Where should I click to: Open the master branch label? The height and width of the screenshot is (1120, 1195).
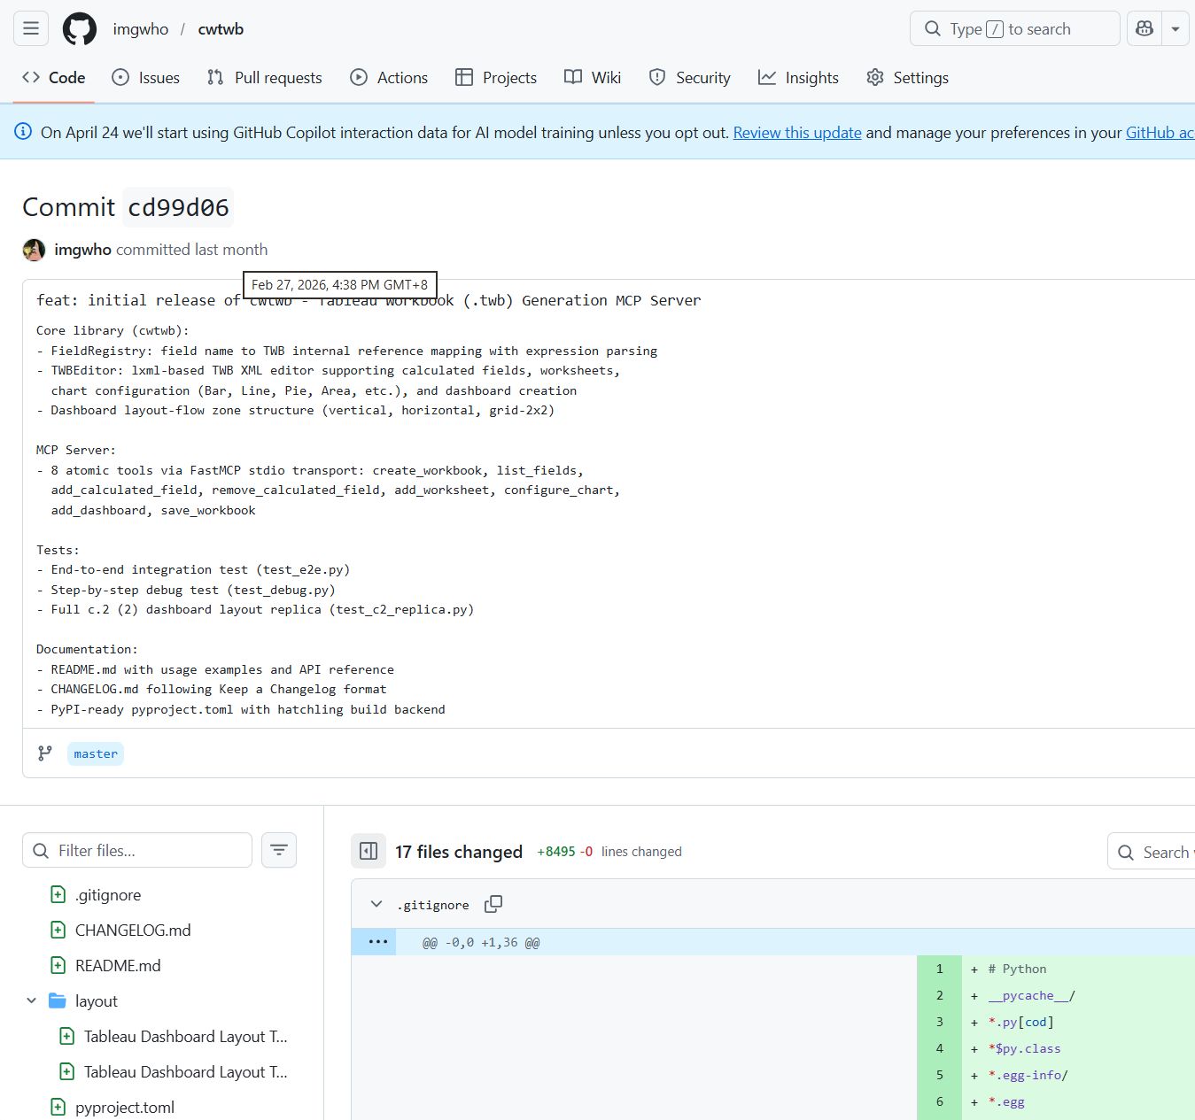[x=96, y=753]
